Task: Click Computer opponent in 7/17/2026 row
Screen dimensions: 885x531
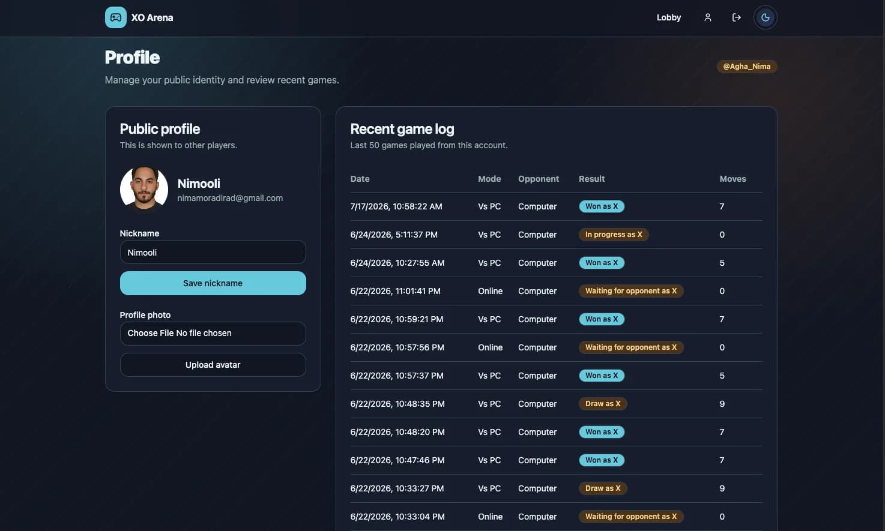Action: pos(537,206)
